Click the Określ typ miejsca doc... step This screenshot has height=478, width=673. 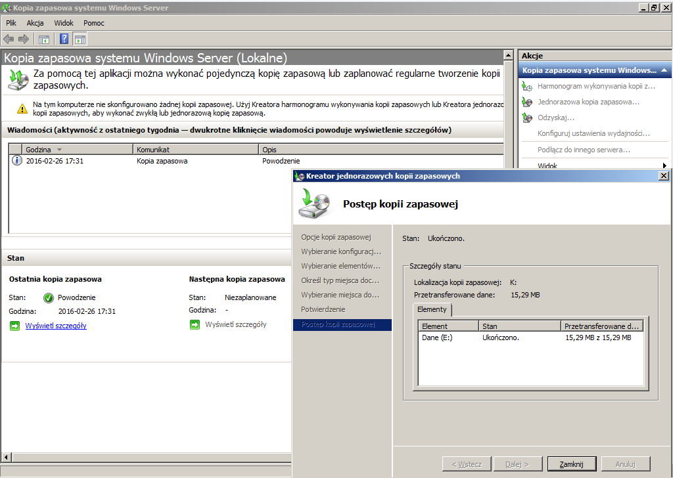pyautogui.click(x=340, y=280)
